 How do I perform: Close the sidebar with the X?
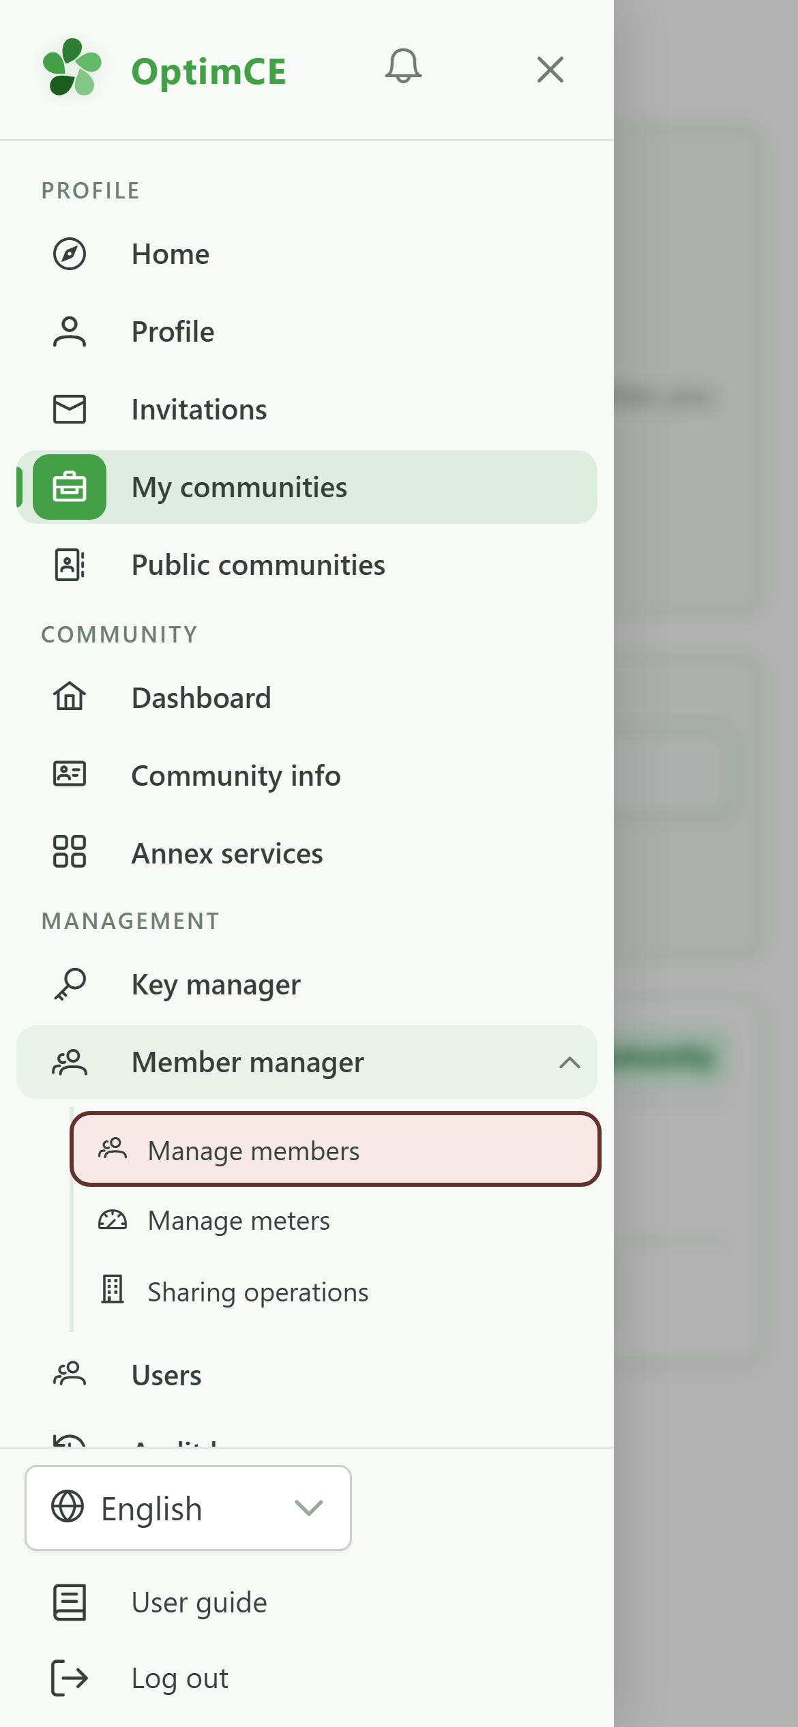[x=550, y=70]
